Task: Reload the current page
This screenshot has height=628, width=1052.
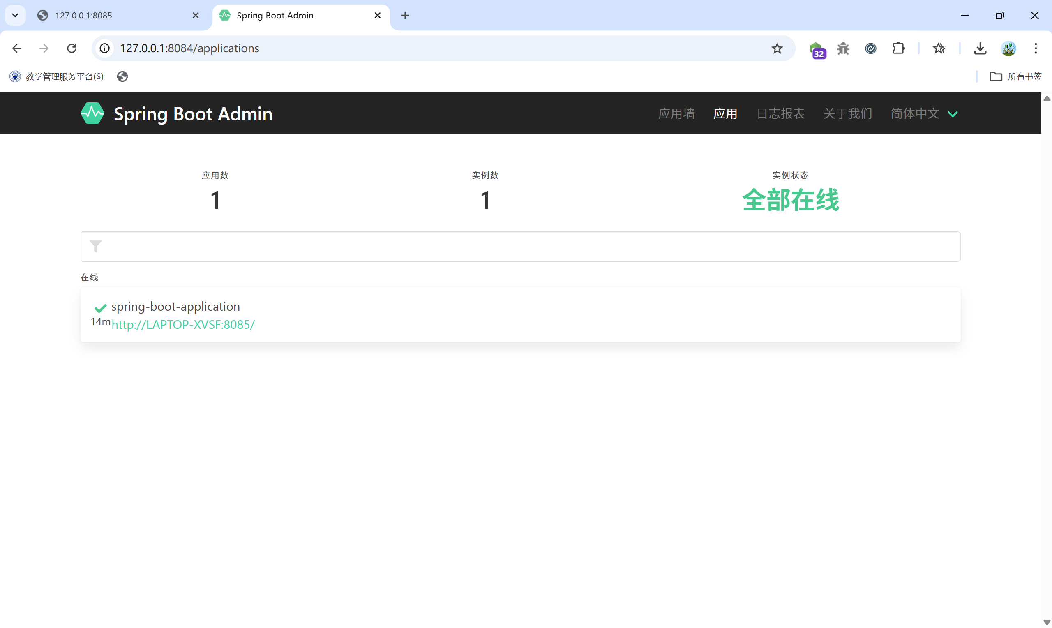Action: coord(72,48)
